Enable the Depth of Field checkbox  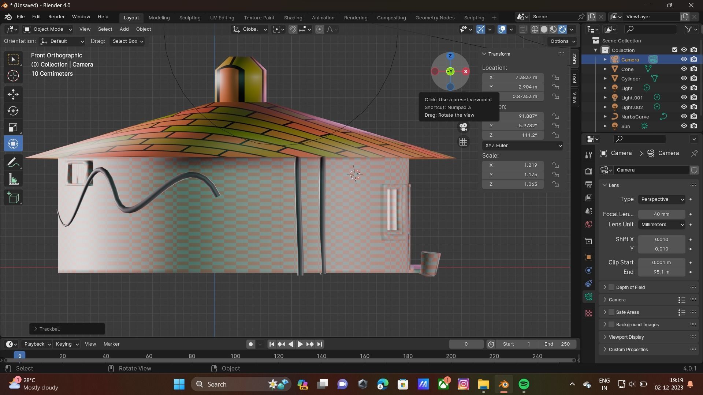611,287
